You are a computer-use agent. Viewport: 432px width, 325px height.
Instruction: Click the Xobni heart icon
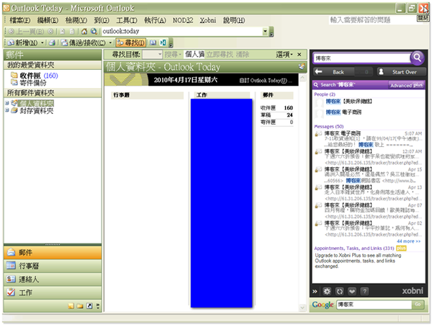[x=352, y=291]
